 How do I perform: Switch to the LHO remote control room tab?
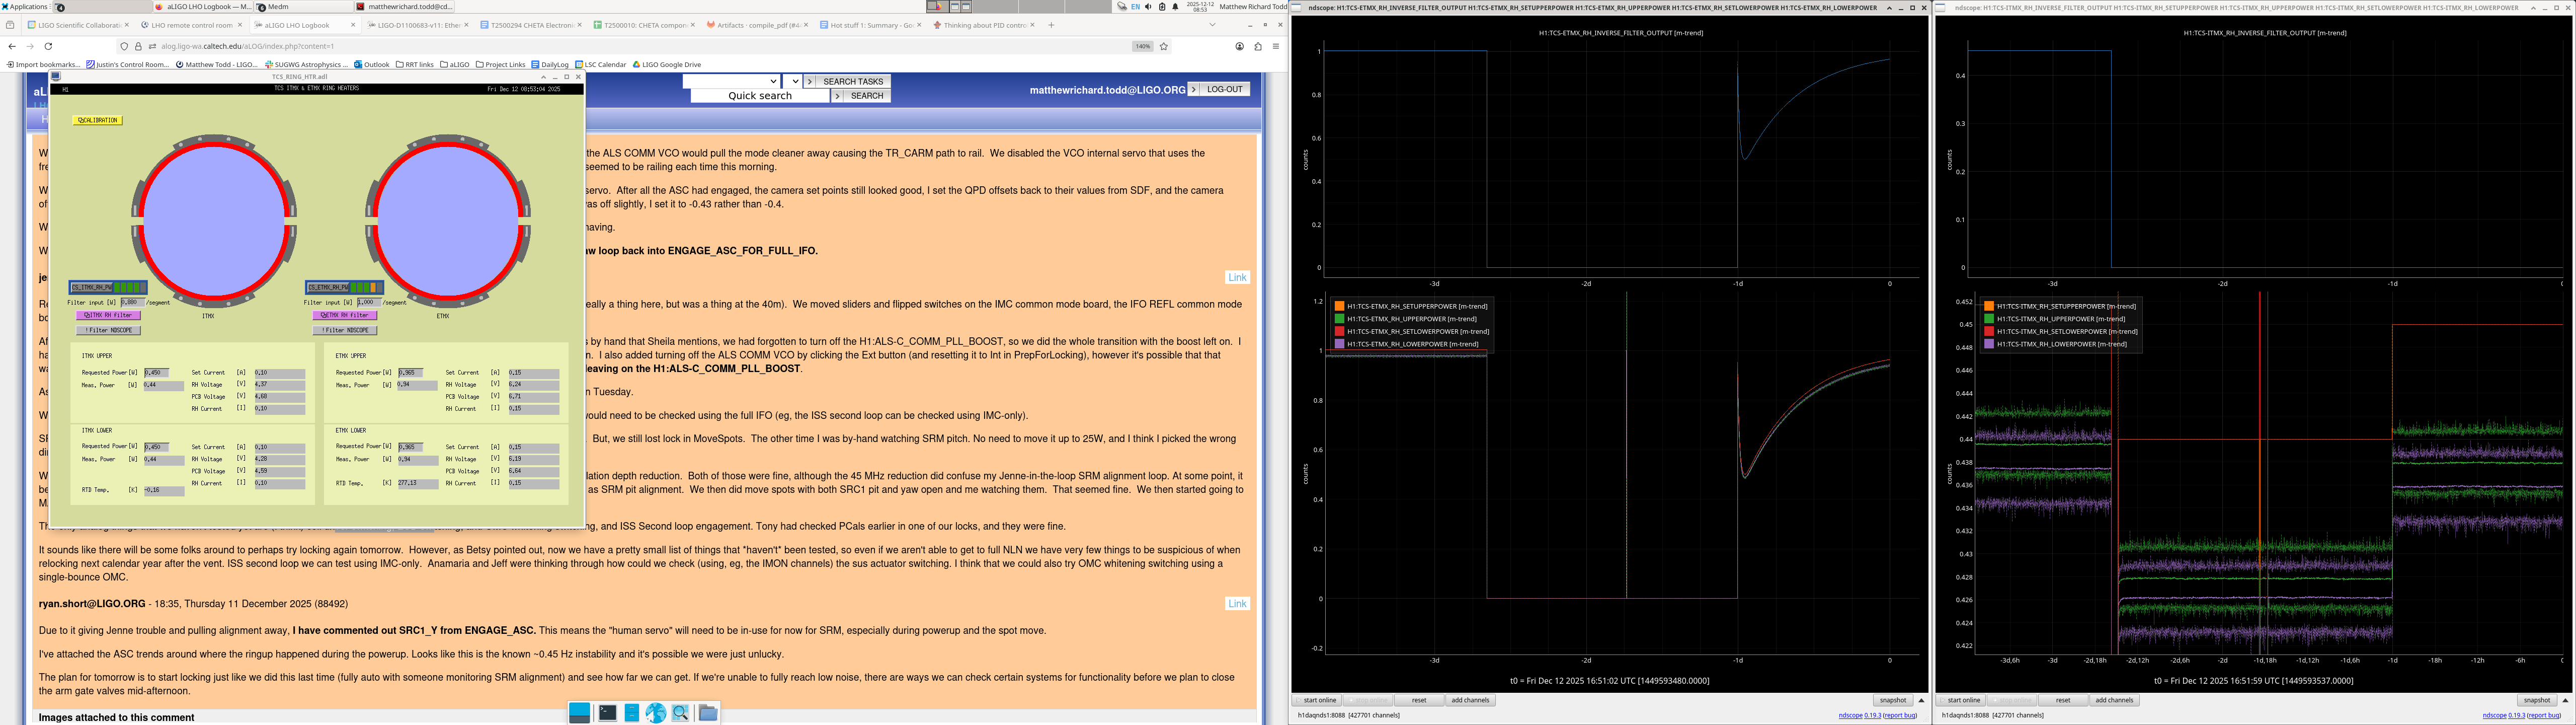pos(190,25)
